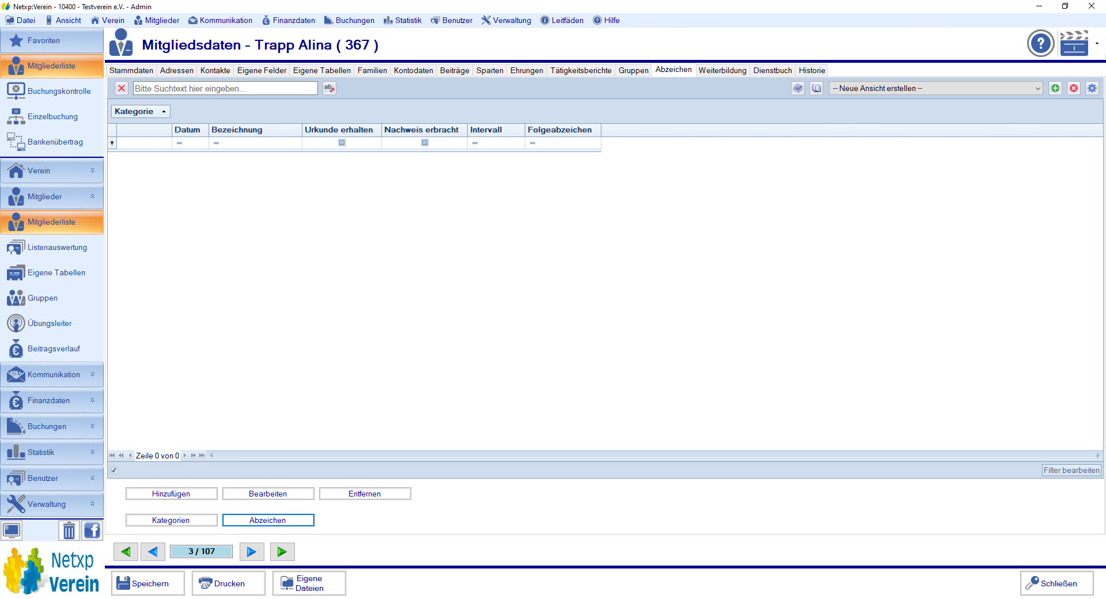Open Gruppen in the sidebar
This screenshot has width=1106, height=599.
point(52,298)
